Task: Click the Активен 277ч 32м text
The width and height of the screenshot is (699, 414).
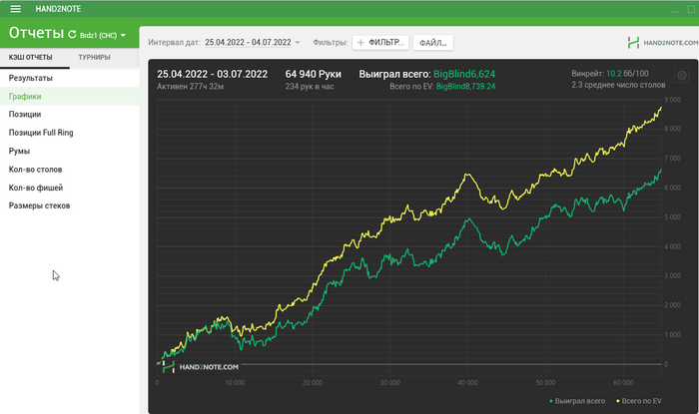Action: (191, 87)
